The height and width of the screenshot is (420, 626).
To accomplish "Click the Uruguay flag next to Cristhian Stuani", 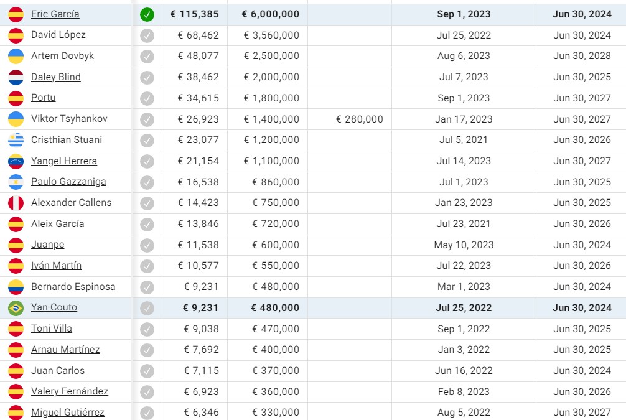I will click(16, 140).
